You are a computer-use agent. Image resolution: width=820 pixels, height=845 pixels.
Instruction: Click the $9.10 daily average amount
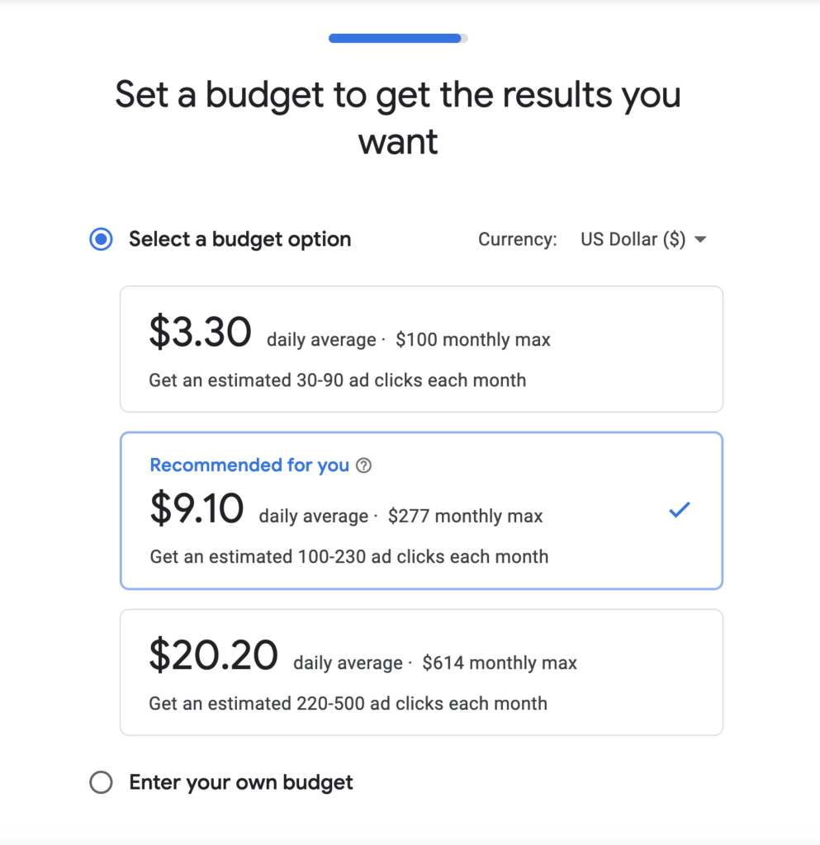(198, 509)
